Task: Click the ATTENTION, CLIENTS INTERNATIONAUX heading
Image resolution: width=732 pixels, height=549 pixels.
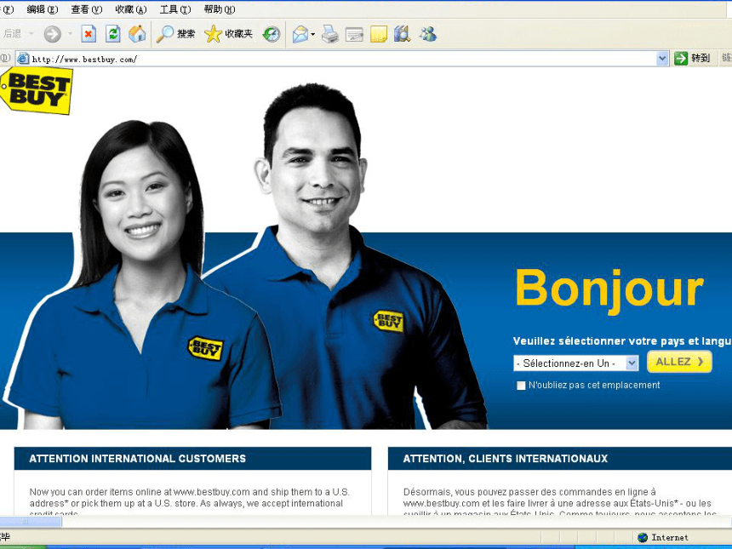Action: [x=506, y=459]
